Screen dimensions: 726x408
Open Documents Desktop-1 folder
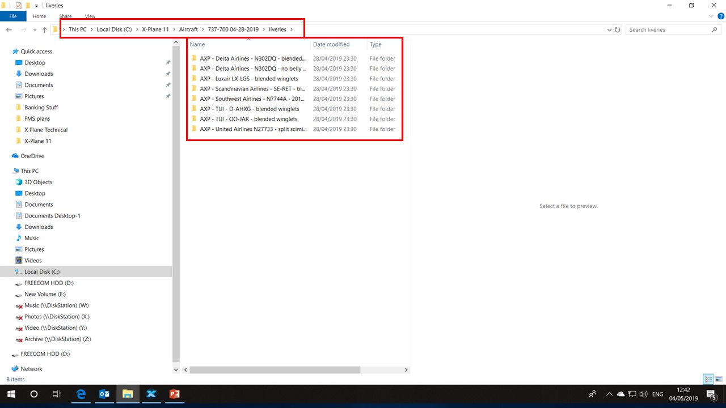(x=52, y=216)
